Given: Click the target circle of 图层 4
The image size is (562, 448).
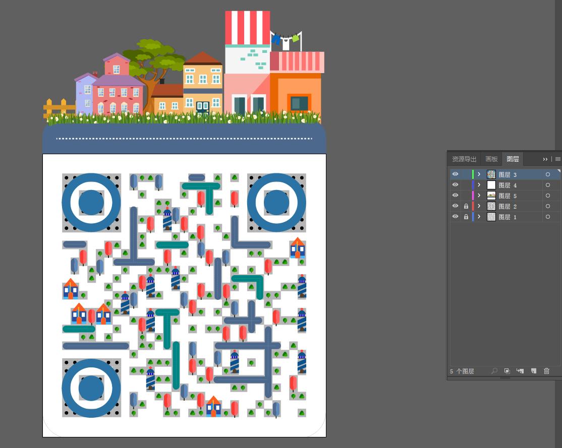Looking at the screenshot, I should pyautogui.click(x=548, y=185).
